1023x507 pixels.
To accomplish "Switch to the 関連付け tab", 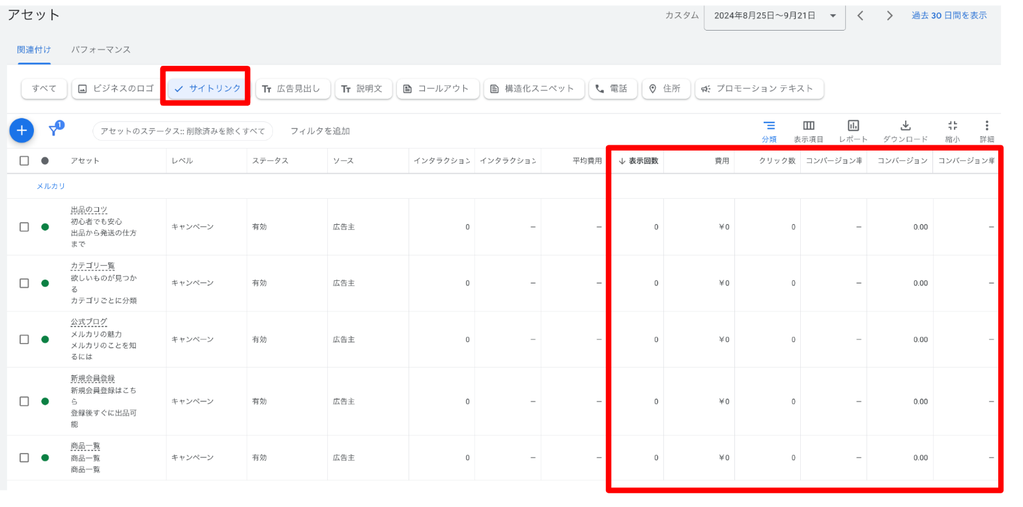I will pyautogui.click(x=34, y=50).
